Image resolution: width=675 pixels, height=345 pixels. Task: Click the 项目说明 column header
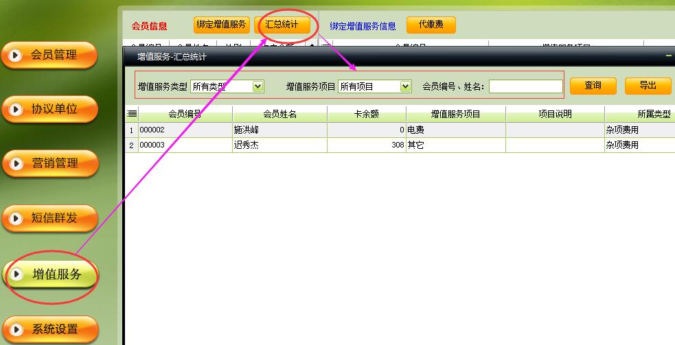click(x=555, y=114)
